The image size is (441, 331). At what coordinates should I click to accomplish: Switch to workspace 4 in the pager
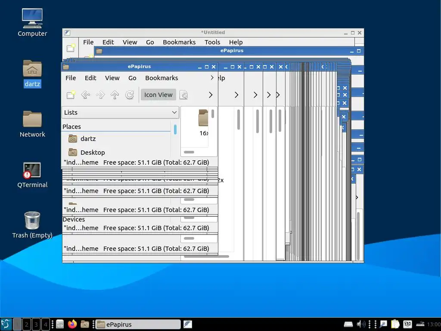coord(46,324)
